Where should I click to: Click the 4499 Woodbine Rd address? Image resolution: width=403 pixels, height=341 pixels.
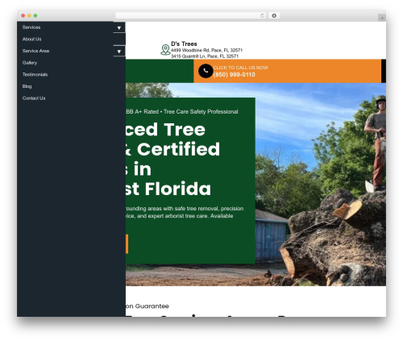[x=206, y=50]
